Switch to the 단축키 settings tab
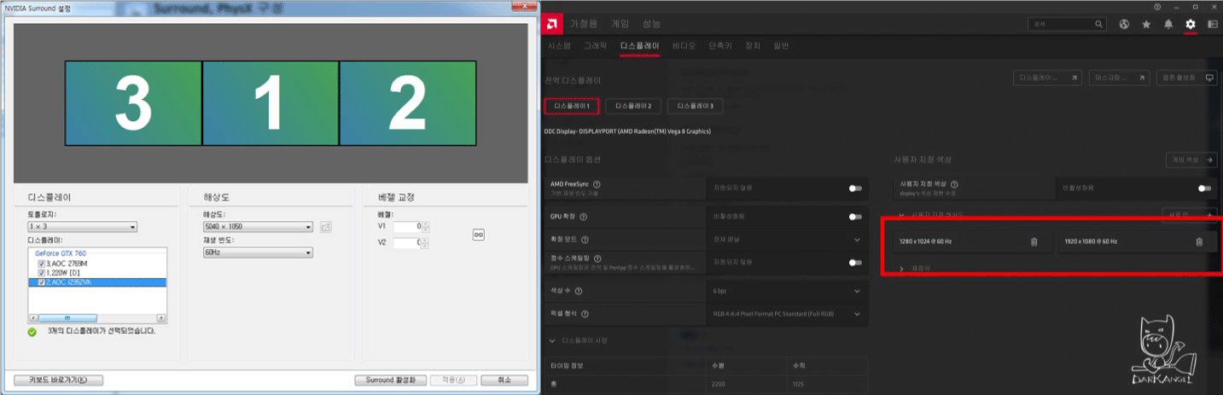The image size is (1223, 395). (x=719, y=45)
